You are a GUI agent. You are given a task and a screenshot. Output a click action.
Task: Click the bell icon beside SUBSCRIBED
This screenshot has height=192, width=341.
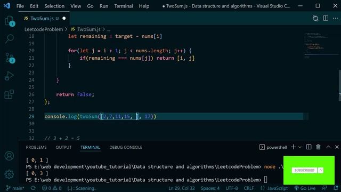click(321, 170)
